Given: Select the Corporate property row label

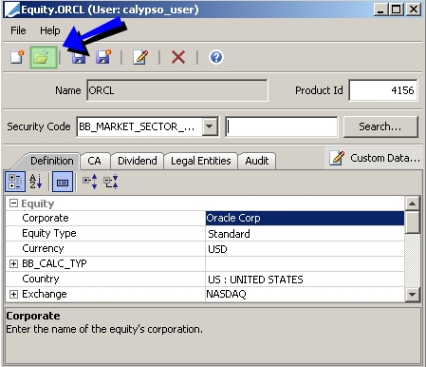Looking at the screenshot, I should [x=46, y=218].
